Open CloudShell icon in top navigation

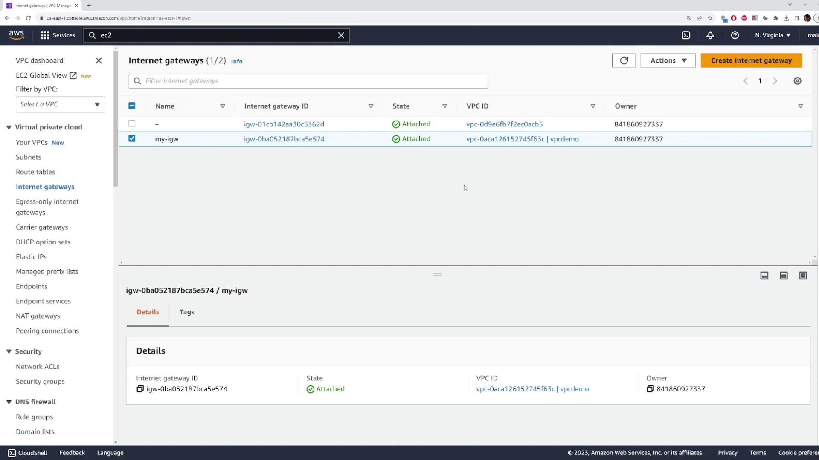click(x=686, y=35)
